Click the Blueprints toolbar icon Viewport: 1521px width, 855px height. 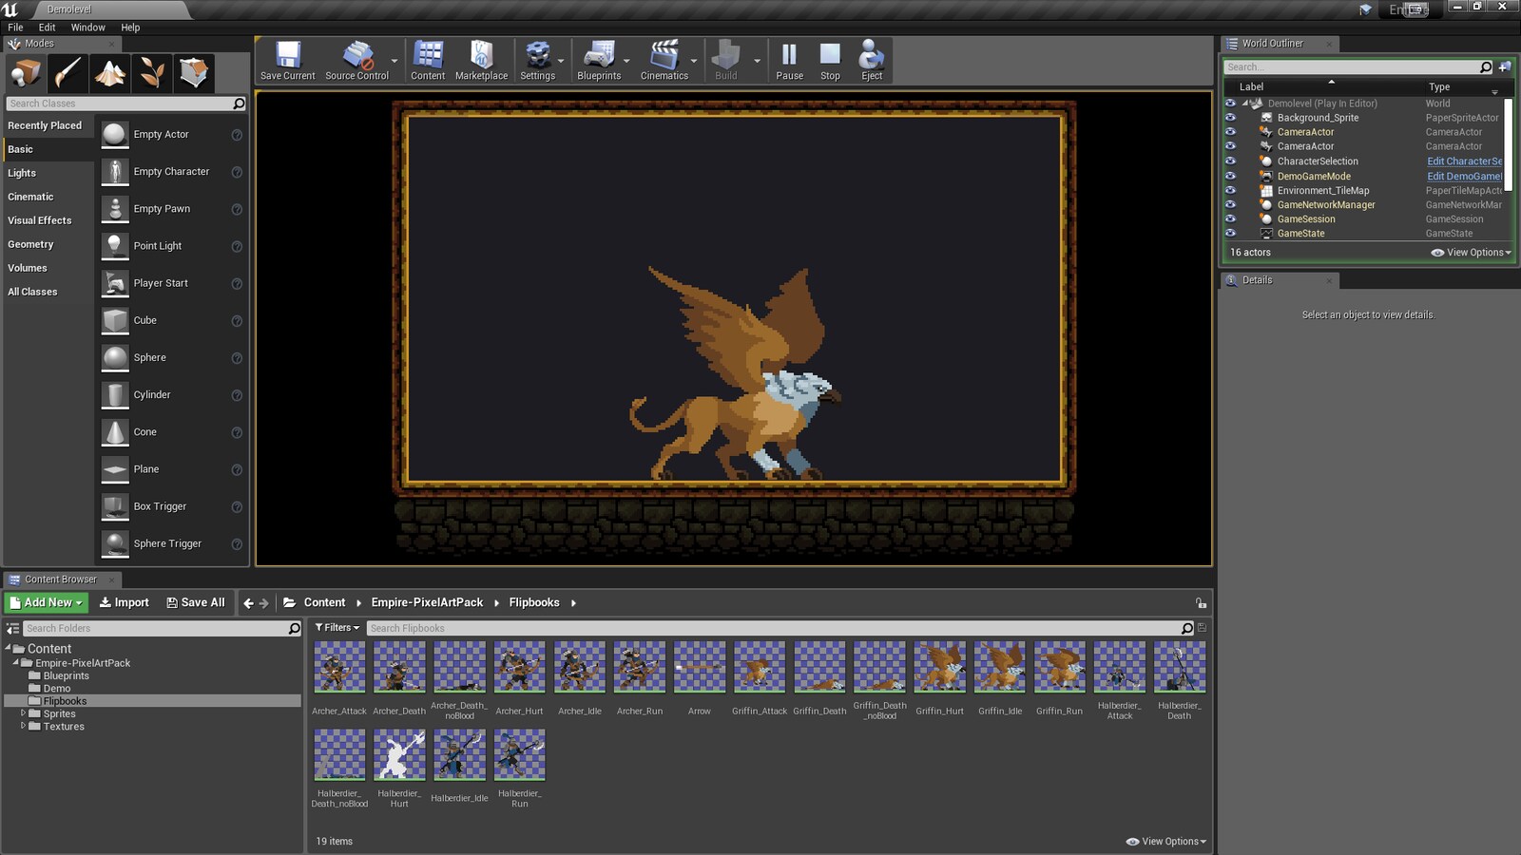click(599, 59)
